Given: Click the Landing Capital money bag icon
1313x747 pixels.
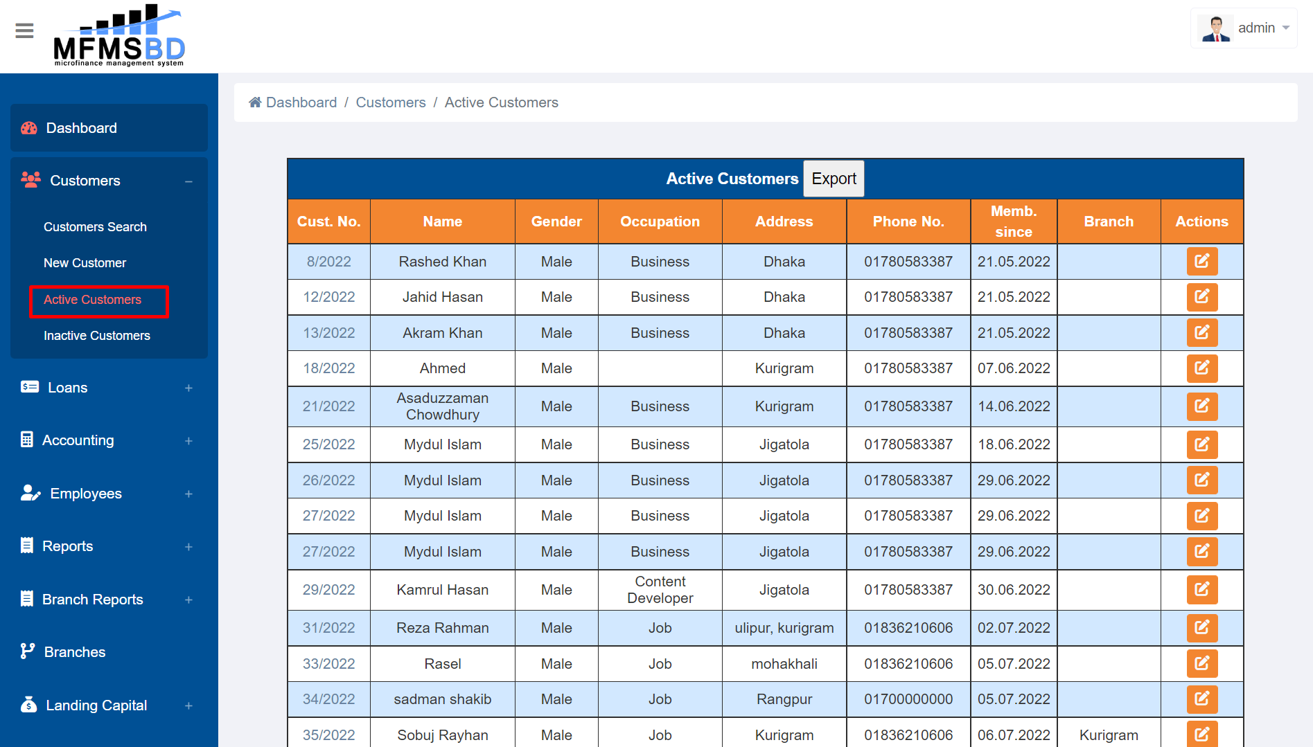Looking at the screenshot, I should point(29,704).
